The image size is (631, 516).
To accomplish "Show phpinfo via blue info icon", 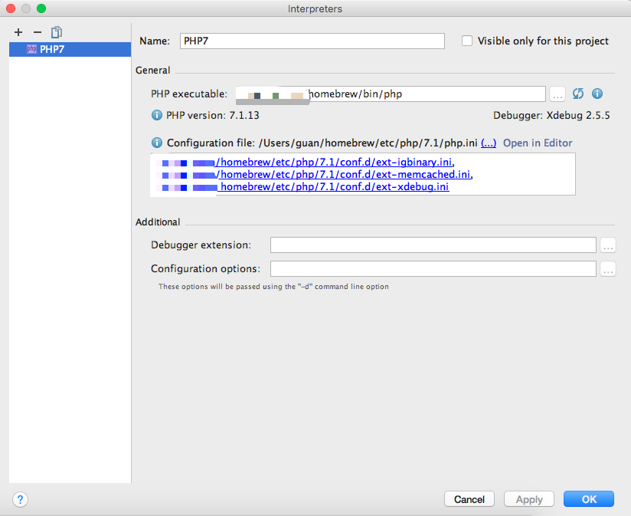I will 597,94.
